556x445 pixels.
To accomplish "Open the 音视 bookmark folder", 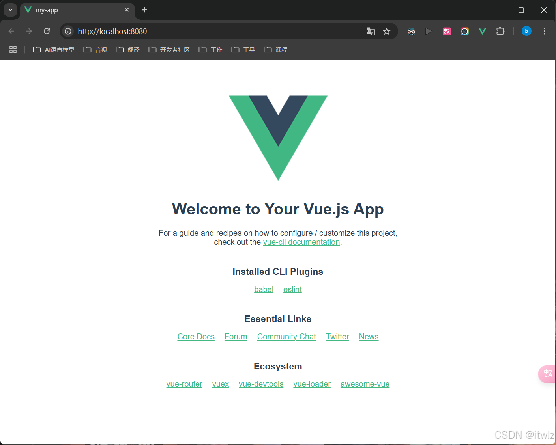I will point(95,50).
